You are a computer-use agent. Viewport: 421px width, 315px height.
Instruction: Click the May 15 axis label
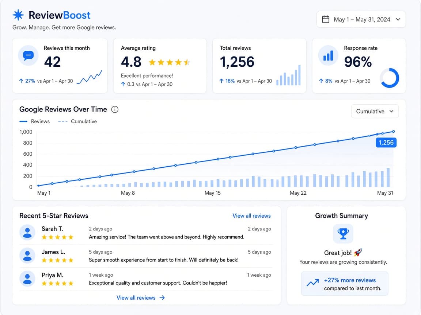click(212, 193)
